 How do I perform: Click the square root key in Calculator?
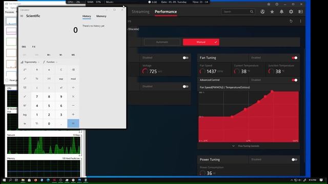tap(25, 87)
